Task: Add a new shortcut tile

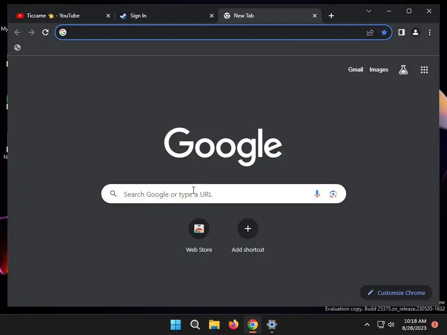Action: (248, 236)
